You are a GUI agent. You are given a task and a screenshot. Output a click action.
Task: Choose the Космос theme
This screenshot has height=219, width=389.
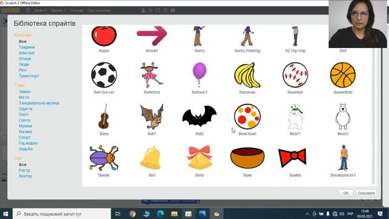pos(26,131)
